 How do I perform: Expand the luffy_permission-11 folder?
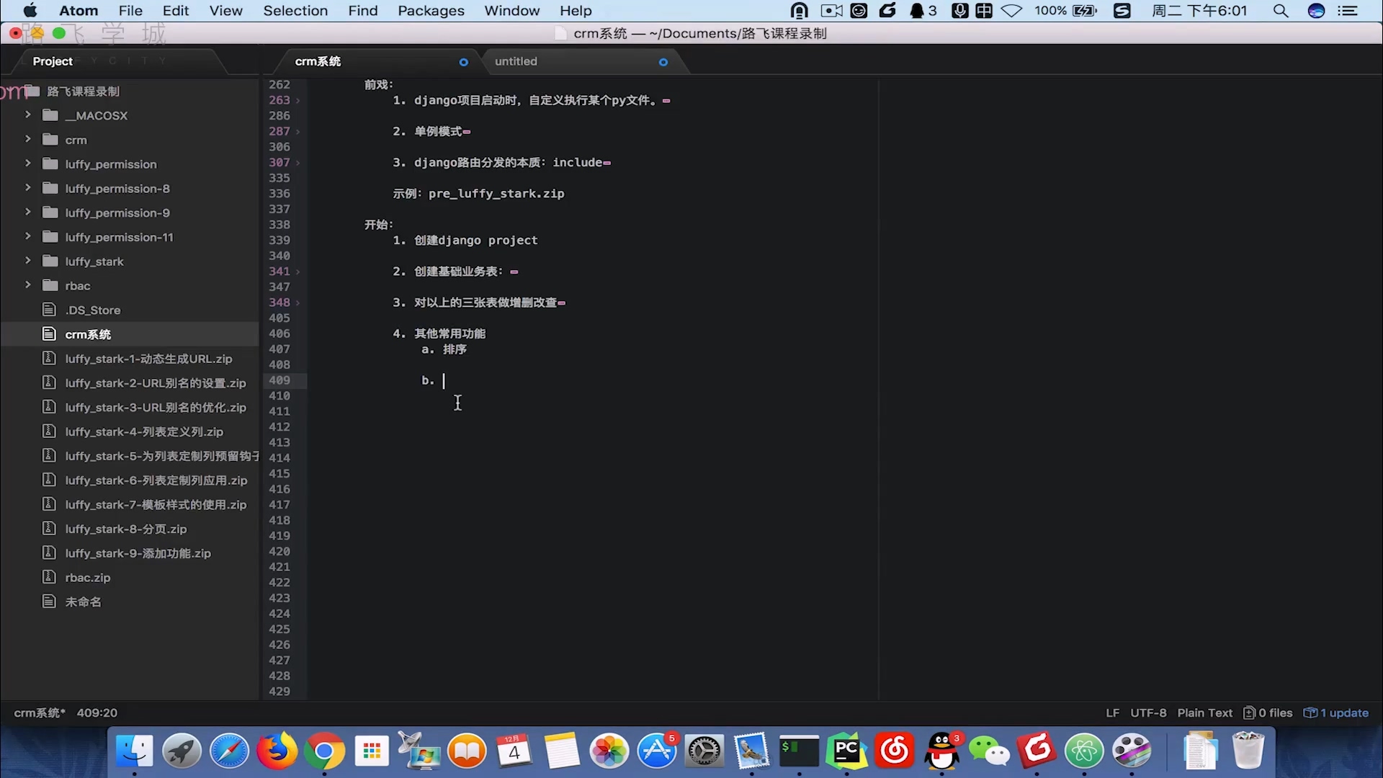pos(28,237)
